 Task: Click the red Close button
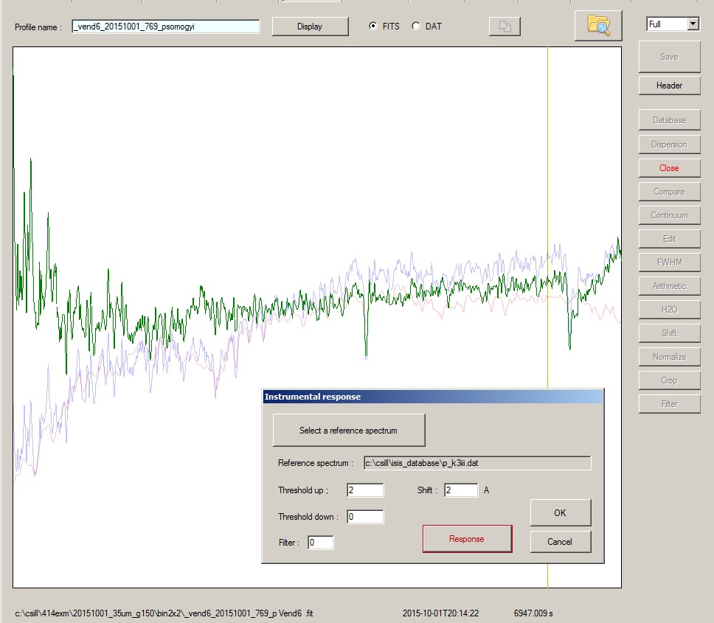(670, 168)
